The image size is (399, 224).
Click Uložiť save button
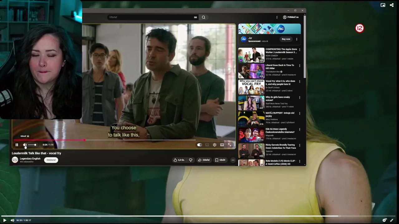tap(220, 160)
